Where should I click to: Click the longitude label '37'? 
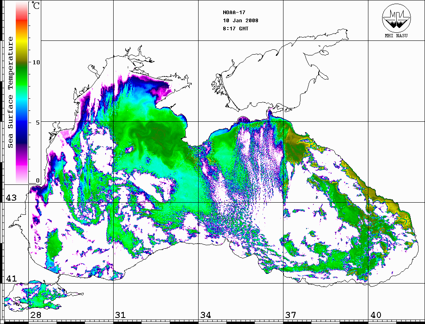pos(291,315)
